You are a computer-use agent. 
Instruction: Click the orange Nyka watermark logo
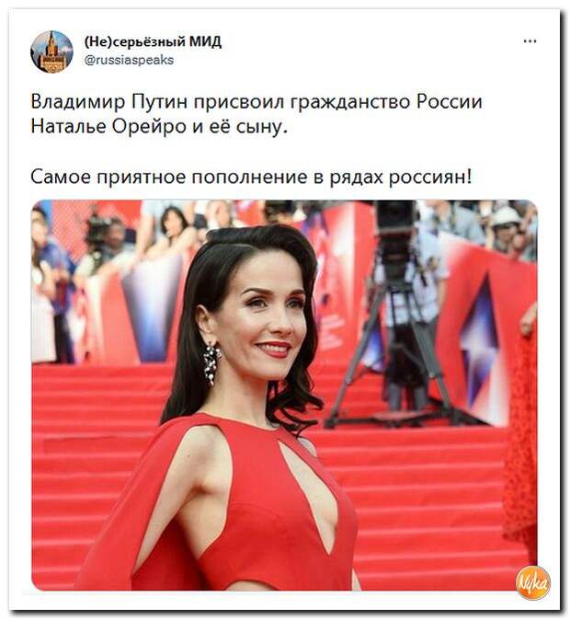[x=533, y=582]
